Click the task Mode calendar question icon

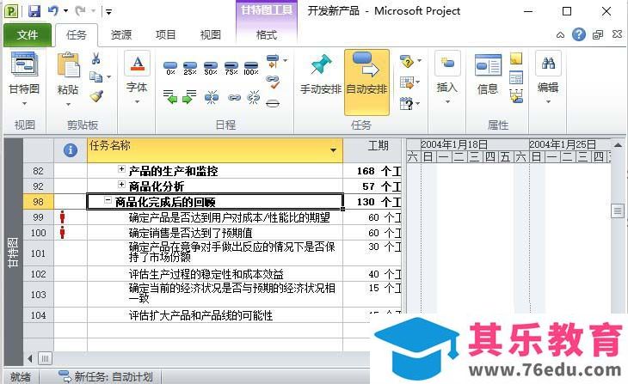tap(406, 104)
